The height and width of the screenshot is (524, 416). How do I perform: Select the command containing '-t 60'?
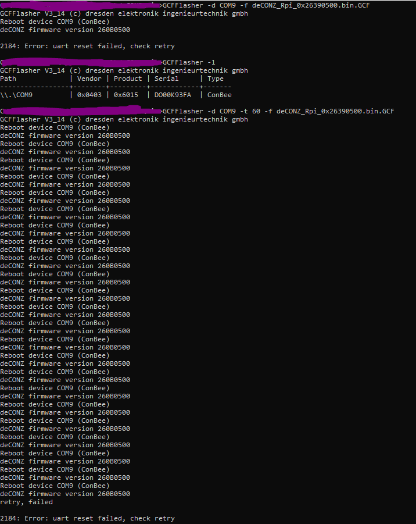pyautogui.click(x=278, y=111)
